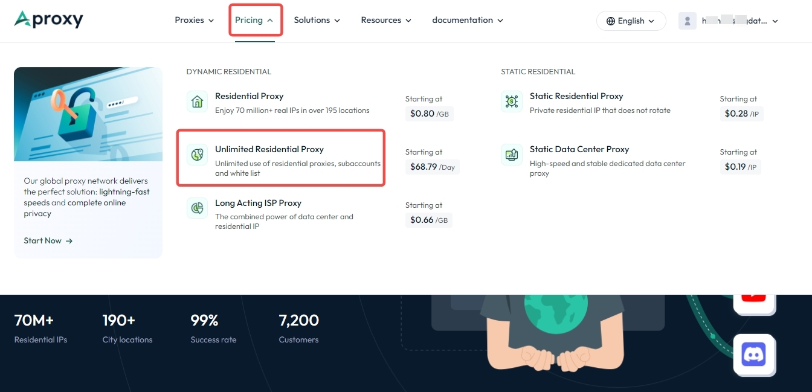Click the 70M+ Residential IPs stat
This screenshot has width=812, height=392.
click(40, 328)
